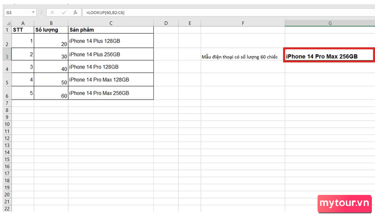The image size is (375, 217).
Task: Click quantity cell with value 30
Action: (51, 54)
